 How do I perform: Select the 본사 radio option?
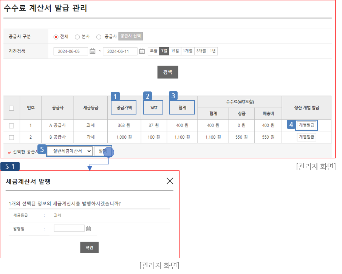[x=77, y=37]
